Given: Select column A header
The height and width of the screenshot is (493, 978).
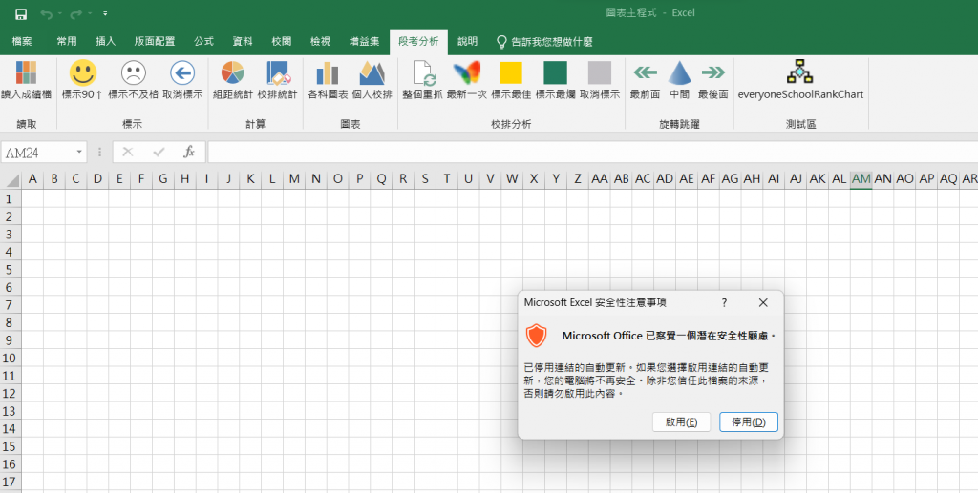Looking at the screenshot, I should click(32, 179).
